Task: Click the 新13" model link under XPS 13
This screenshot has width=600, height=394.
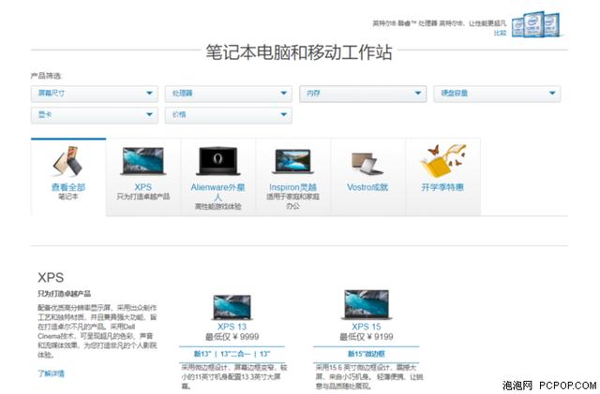Action: 202,354
